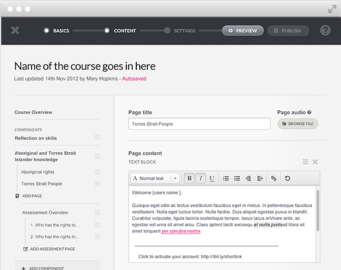Click the drag handle for Torres Strait People
The height and width of the screenshot is (270, 341).
[x=97, y=183]
